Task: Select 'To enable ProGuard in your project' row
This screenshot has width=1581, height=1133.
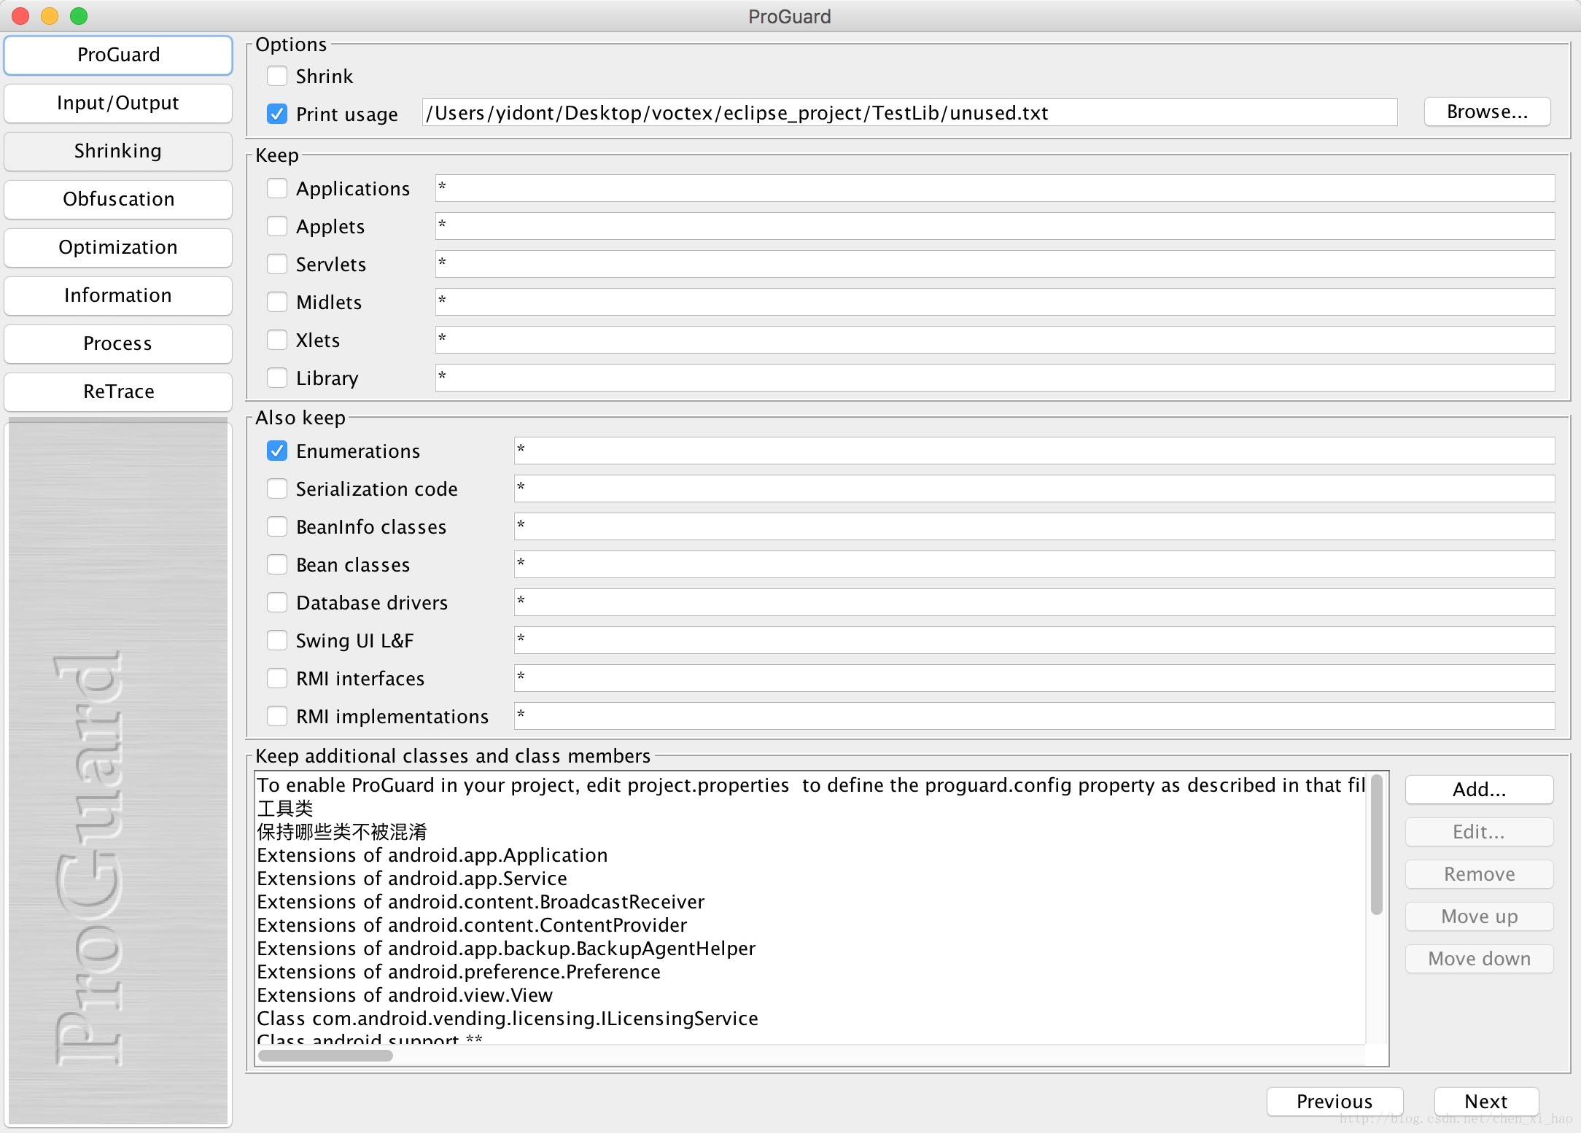Action: tap(811, 785)
